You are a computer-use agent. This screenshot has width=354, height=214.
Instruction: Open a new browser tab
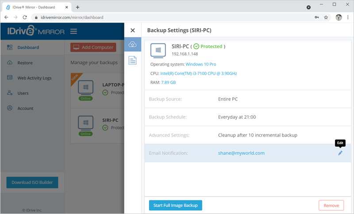[77, 7]
